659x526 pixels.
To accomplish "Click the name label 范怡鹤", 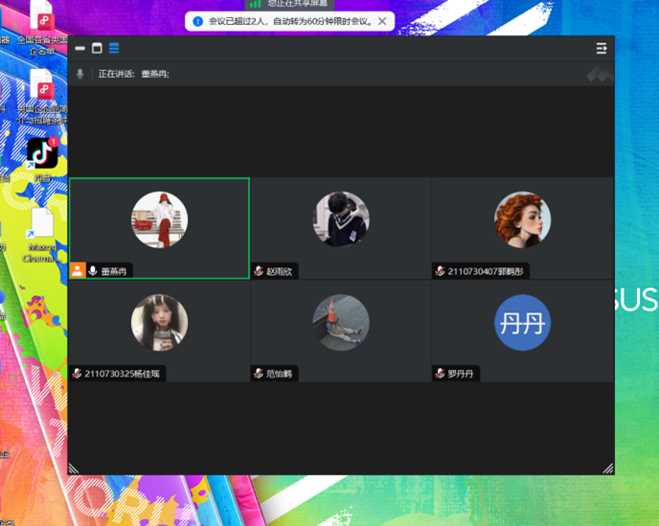I will [279, 374].
